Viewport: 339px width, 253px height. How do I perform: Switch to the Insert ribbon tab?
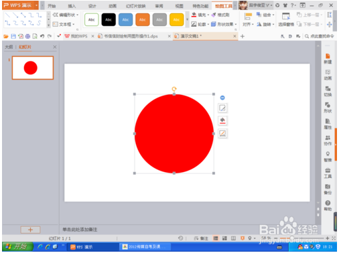coord(72,6)
